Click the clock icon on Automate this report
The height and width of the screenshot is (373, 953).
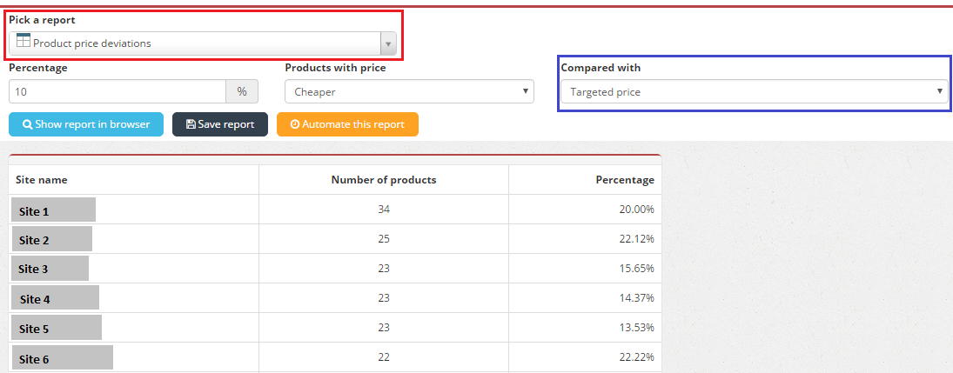[295, 124]
